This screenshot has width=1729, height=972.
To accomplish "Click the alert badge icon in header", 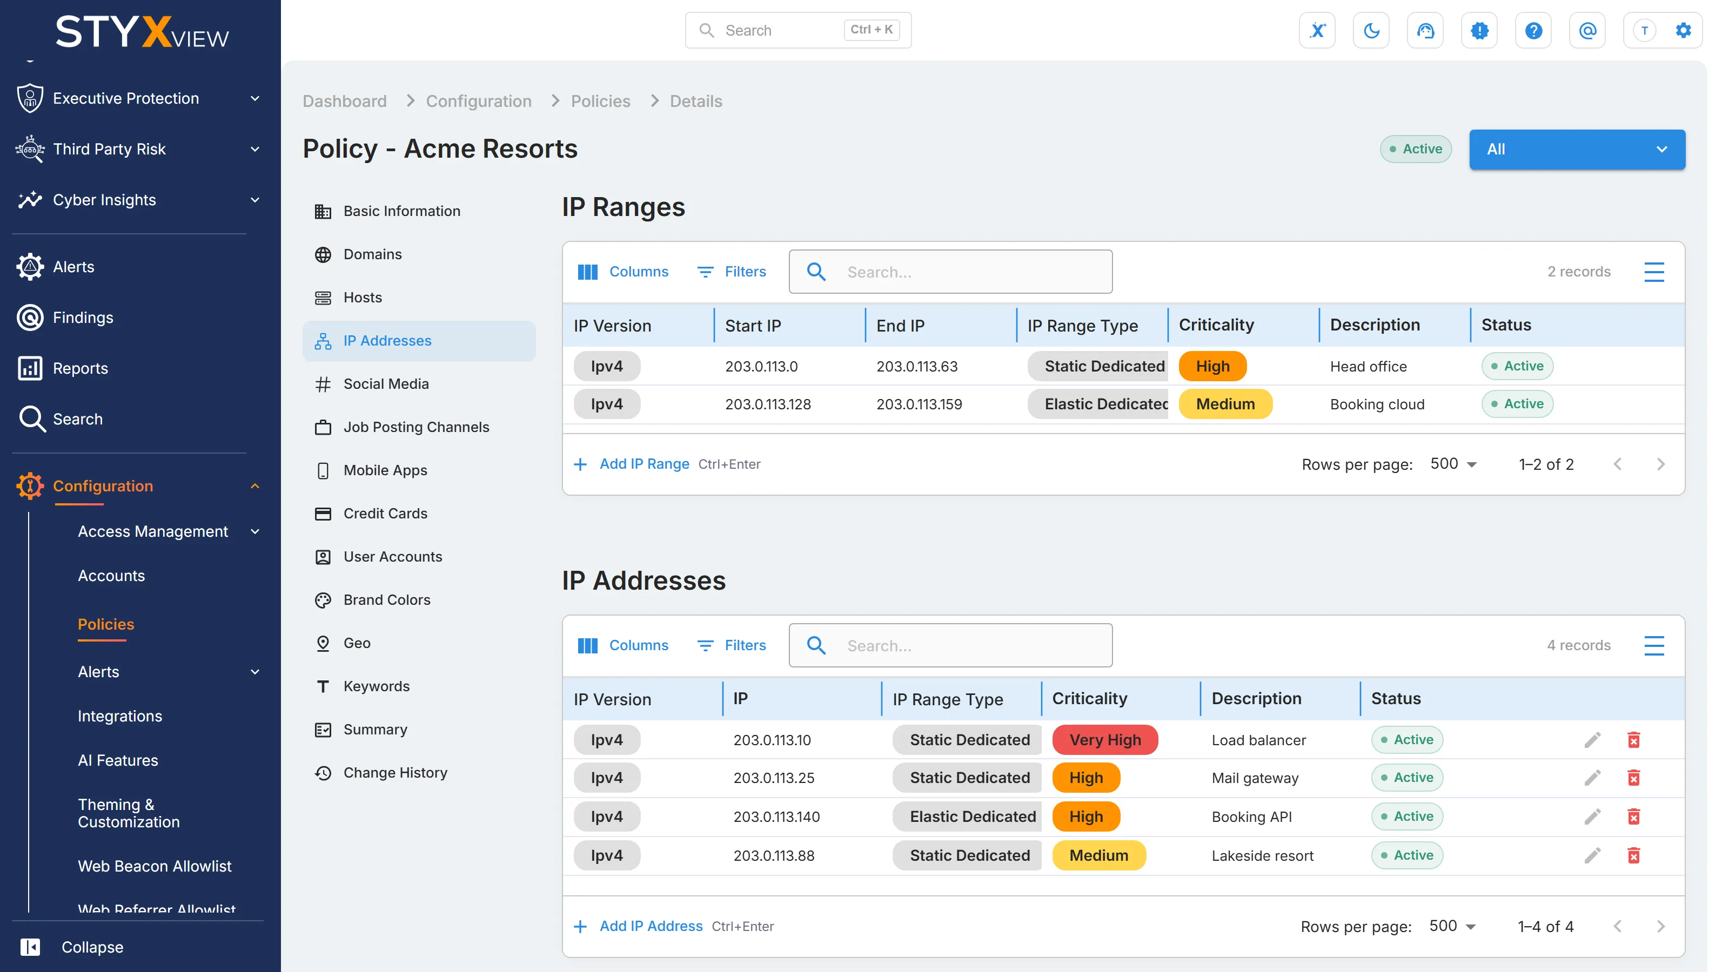I will [x=1479, y=30].
